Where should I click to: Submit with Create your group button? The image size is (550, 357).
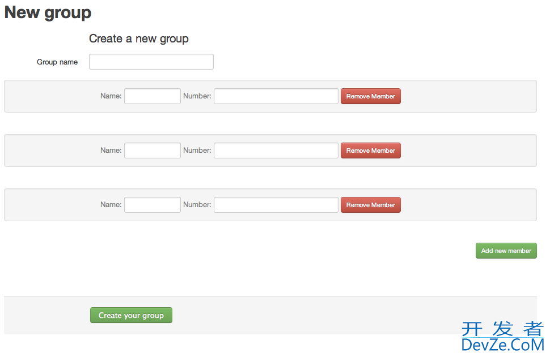[131, 315]
